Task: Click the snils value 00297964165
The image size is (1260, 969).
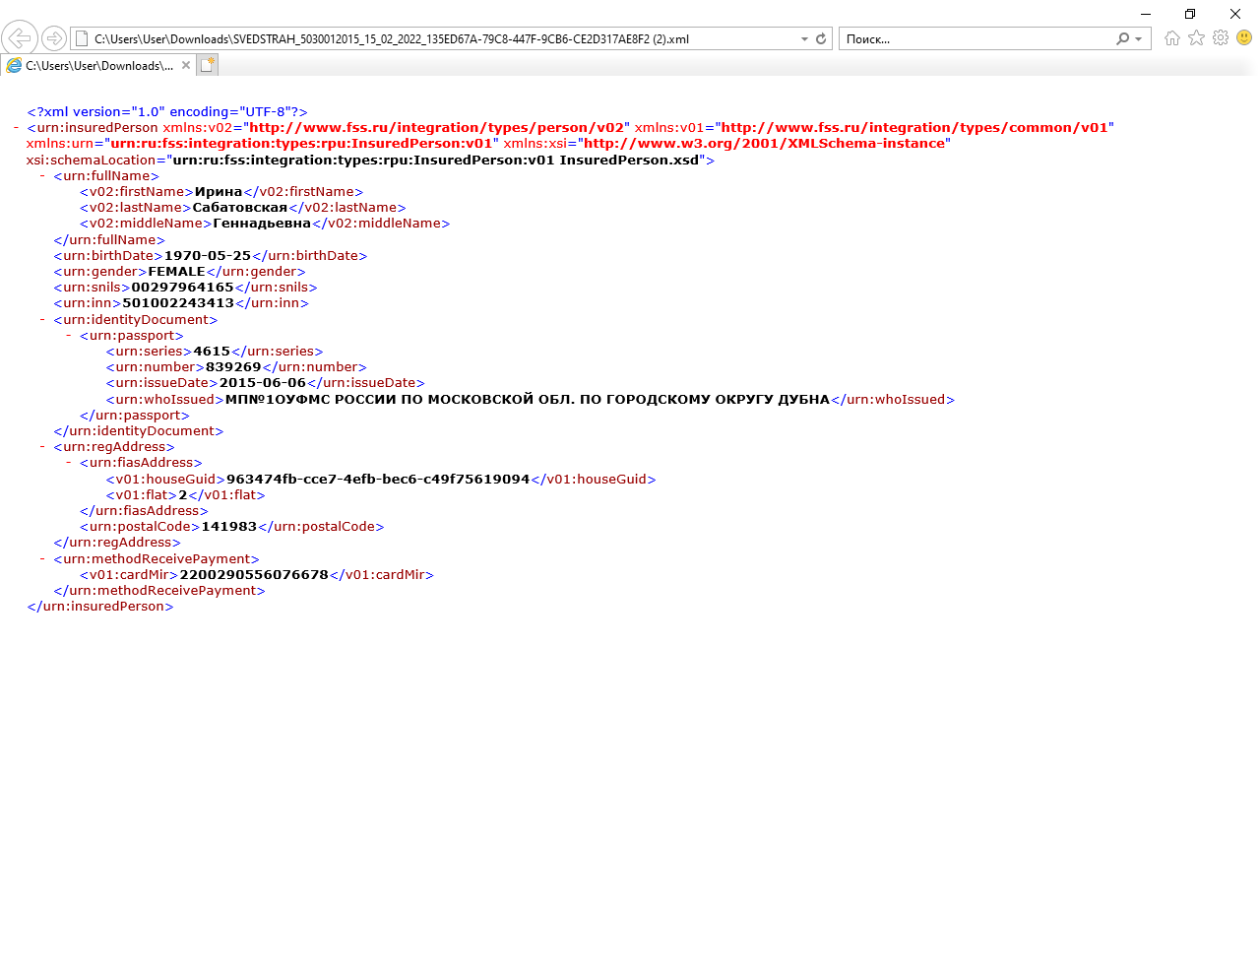Action: coord(183,288)
